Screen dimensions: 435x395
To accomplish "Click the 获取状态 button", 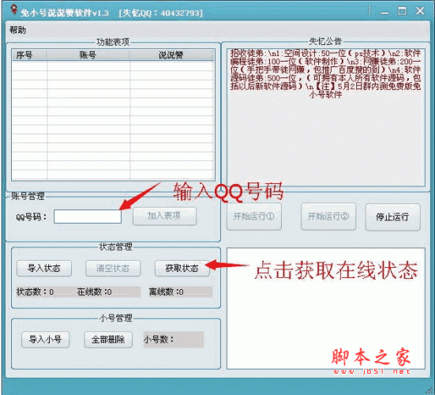I will (x=182, y=268).
